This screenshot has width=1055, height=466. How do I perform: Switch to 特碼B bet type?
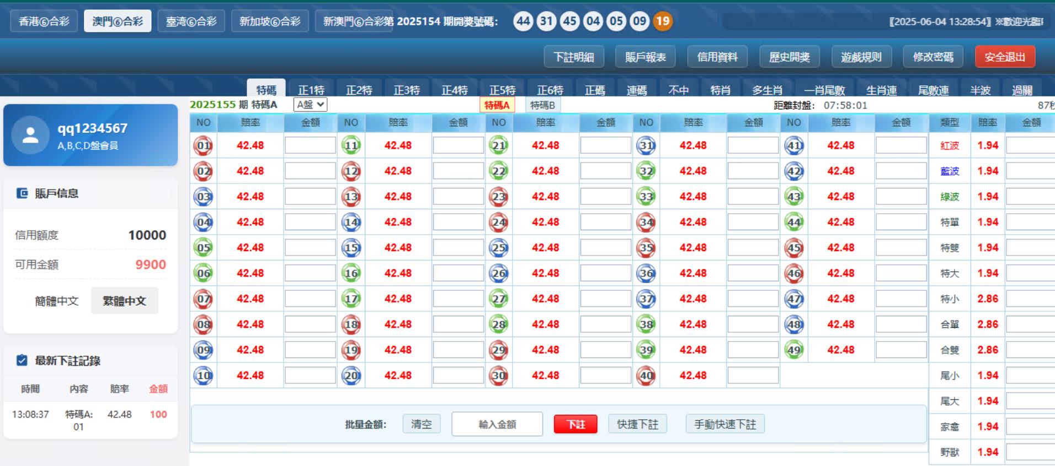542,105
